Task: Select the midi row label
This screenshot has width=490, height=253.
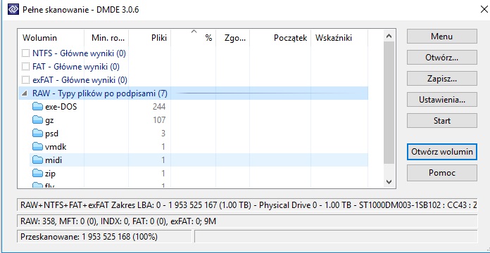Action: point(54,160)
